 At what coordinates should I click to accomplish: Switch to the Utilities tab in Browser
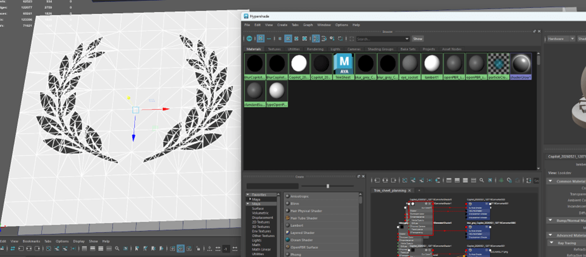click(294, 49)
